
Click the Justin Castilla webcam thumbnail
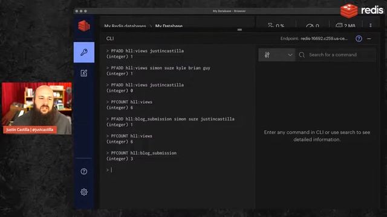coord(37,108)
